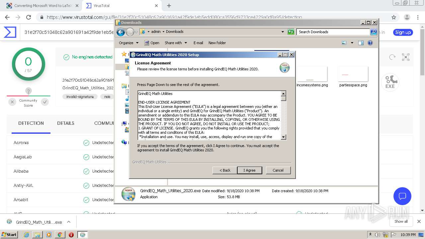Image resolution: width=425 pixels, height=239 pixels.
Task: Open the Share with menu
Action: pos(176,43)
